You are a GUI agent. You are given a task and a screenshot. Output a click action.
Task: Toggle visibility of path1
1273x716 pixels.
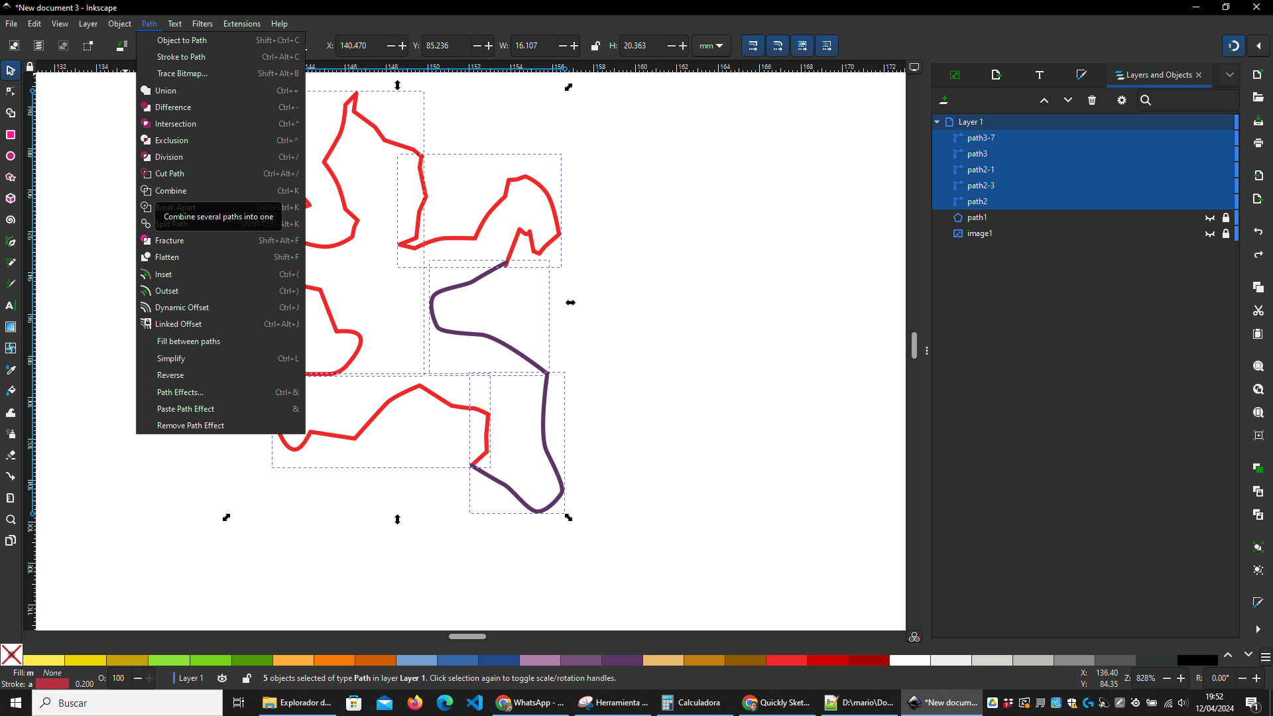(x=1210, y=217)
